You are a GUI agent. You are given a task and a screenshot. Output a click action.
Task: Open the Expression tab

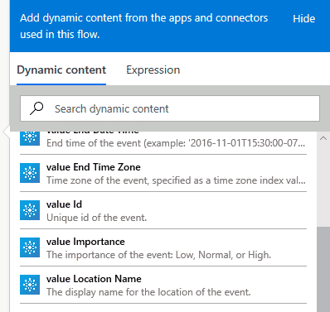tap(153, 70)
